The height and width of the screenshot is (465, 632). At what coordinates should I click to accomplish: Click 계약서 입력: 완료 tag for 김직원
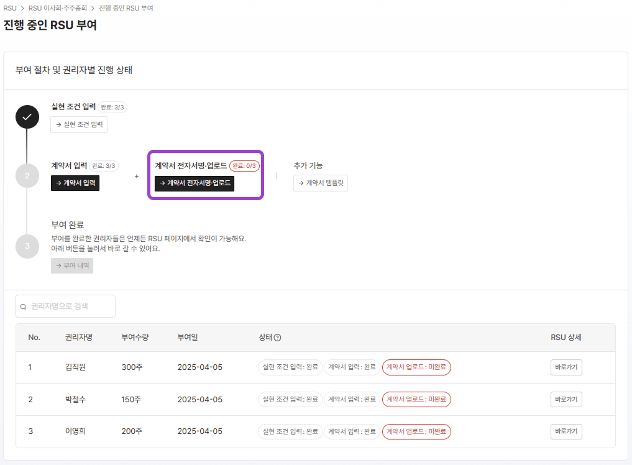[x=352, y=367]
